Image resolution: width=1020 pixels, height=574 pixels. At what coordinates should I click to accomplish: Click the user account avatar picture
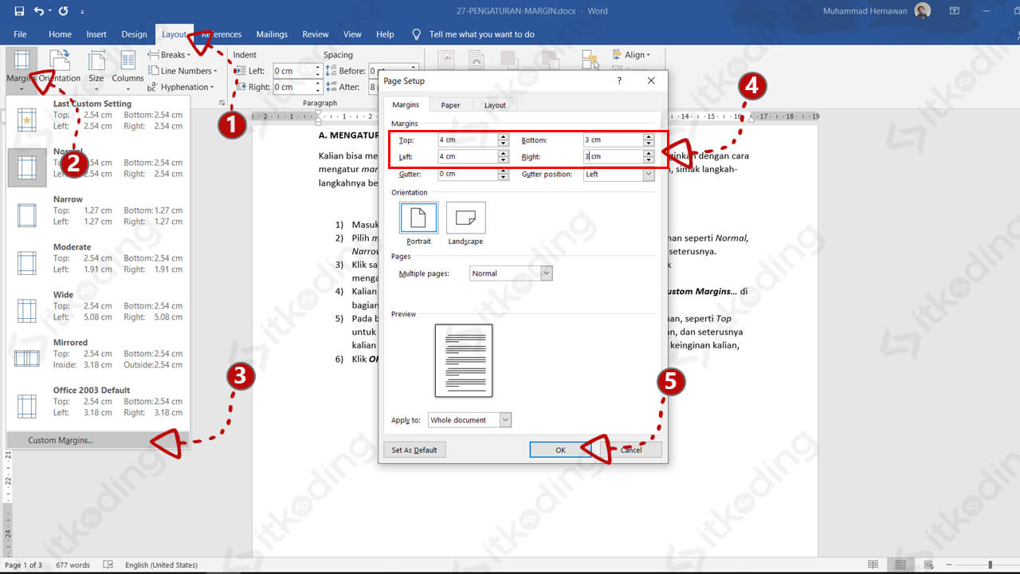tap(923, 11)
